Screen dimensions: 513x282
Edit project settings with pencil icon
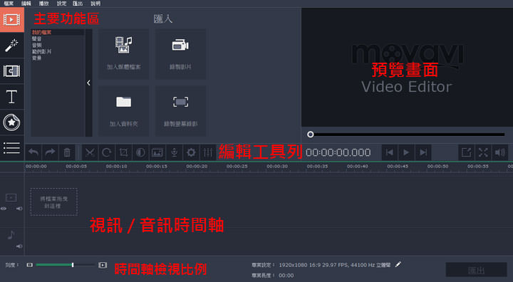pos(398,264)
